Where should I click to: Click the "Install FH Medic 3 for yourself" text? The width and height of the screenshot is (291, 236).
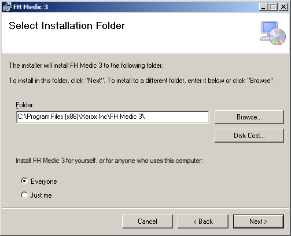pyautogui.click(x=109, y=161)
